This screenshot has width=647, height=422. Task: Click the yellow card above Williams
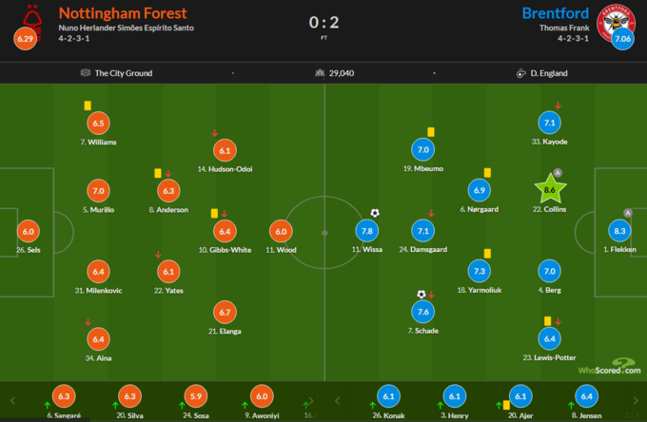(87, 106)
